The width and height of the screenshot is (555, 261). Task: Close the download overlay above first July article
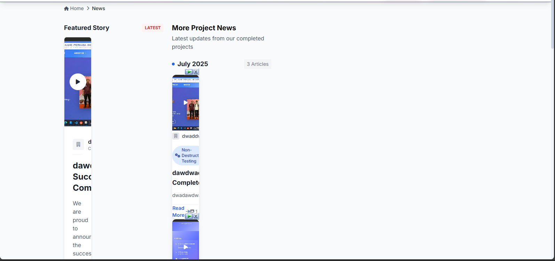(x=196, y=72)
